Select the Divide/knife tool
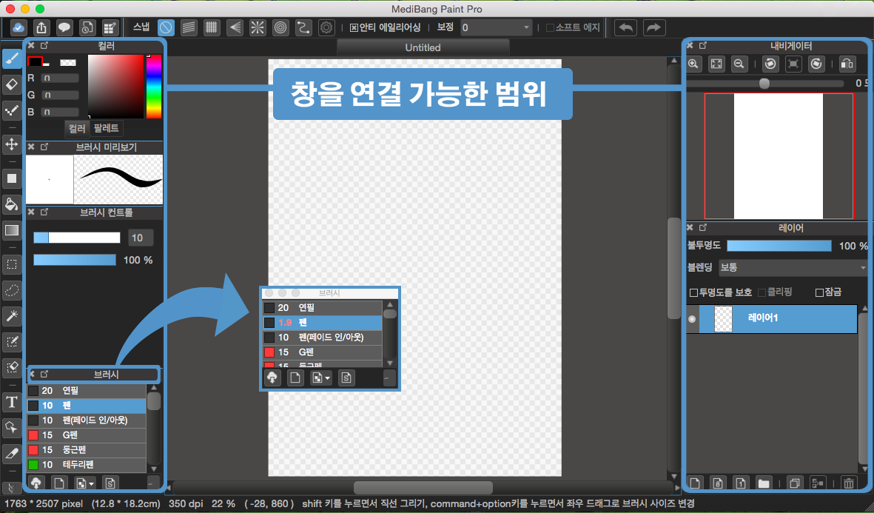The image size is (874, 513). tap(13, 453)
